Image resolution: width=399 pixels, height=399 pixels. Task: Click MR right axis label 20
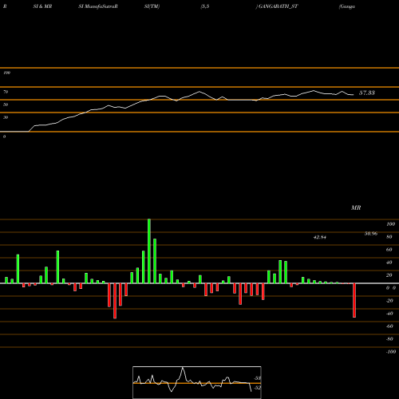(389, 275)
